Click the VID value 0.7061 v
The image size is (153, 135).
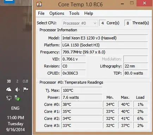click(x=74, y=59)
